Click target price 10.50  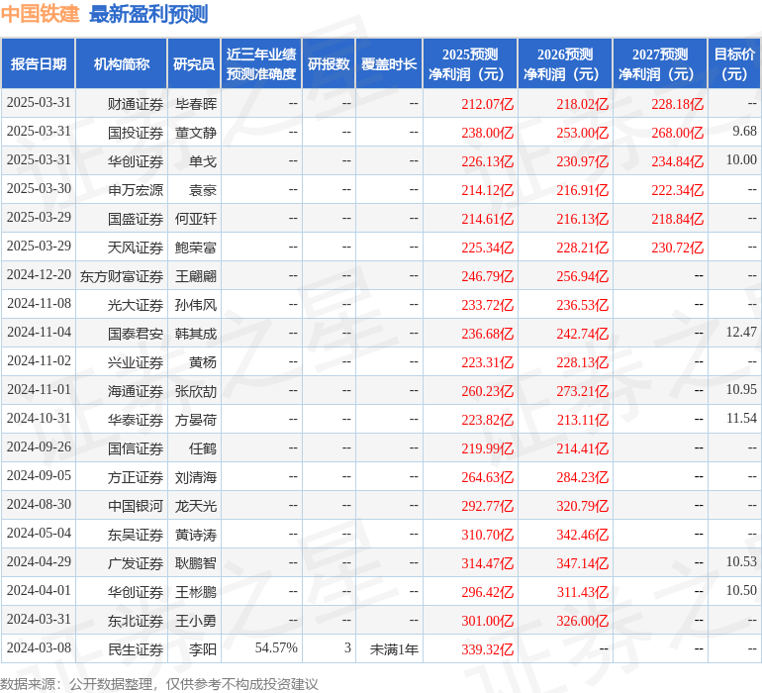(741, 590)
